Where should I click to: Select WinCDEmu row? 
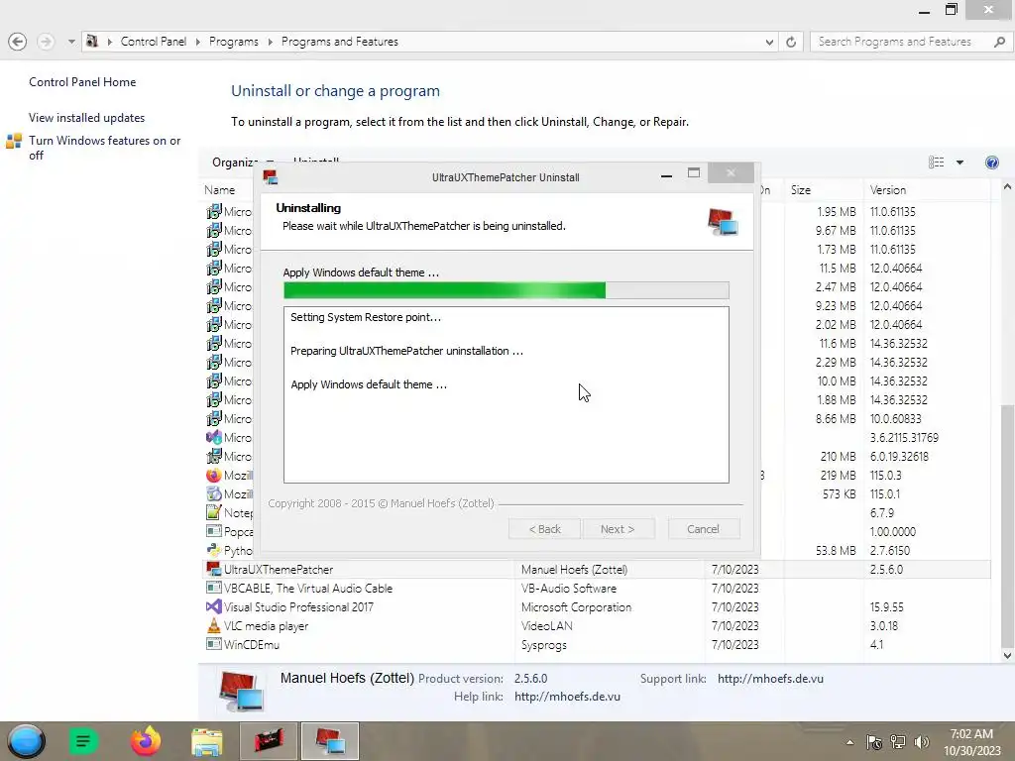pyautogui.click(x=596, y=644)
